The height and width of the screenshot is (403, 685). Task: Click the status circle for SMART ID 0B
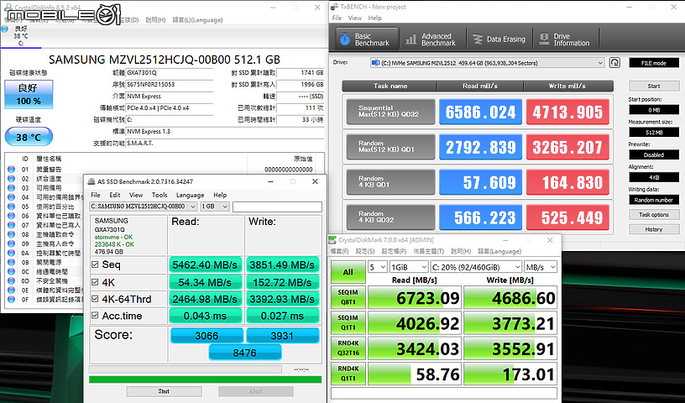pos(12,262)
